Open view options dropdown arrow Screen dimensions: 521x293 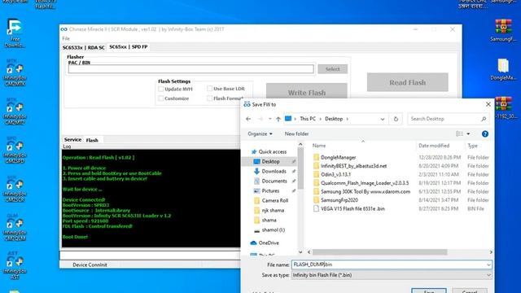(x=468, y=133)
